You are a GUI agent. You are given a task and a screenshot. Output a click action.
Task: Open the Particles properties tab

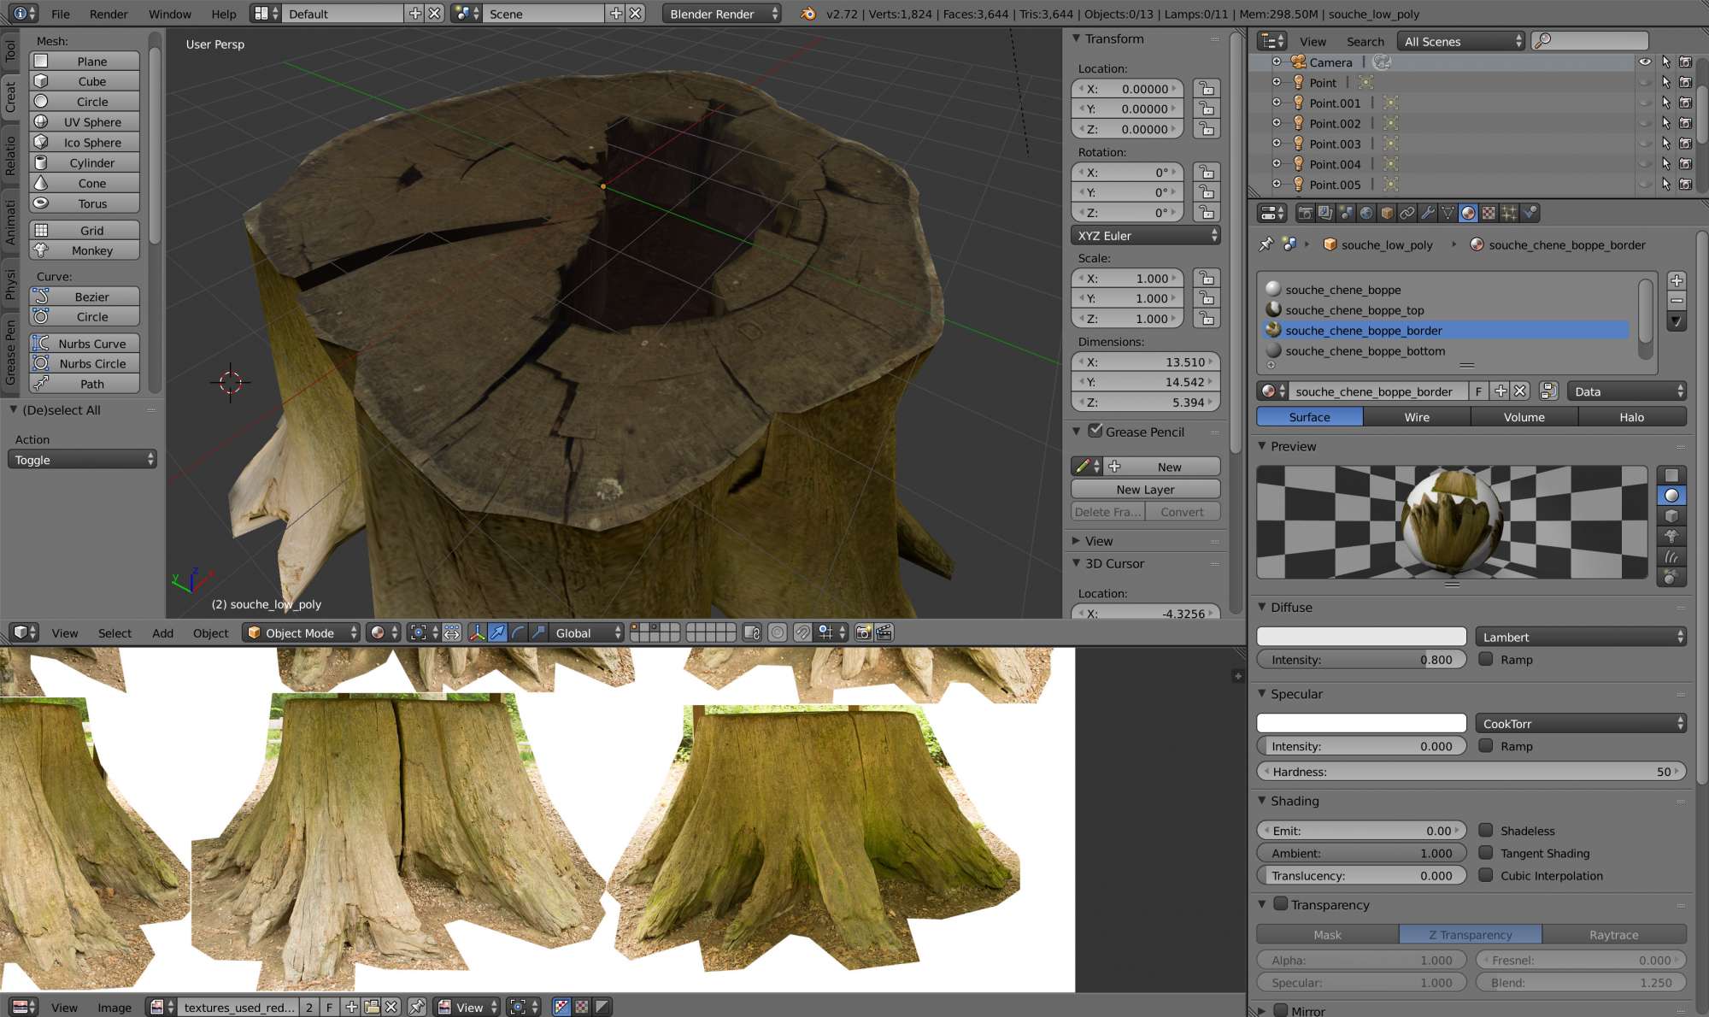[x=1509, y=213]
